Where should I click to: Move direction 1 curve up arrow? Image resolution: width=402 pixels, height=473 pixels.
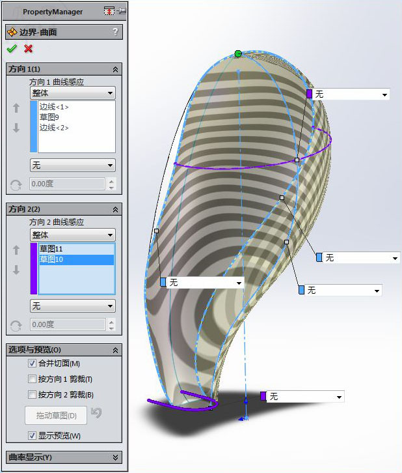click(16, 108)
